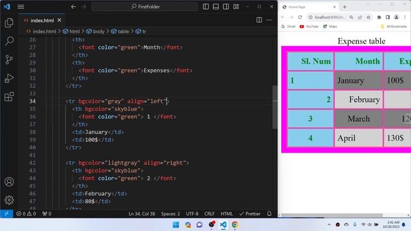Image resolution: width=411 pixels, height=231 pixels.
Task: Open the remote window indicator
Action: point(6,214)
